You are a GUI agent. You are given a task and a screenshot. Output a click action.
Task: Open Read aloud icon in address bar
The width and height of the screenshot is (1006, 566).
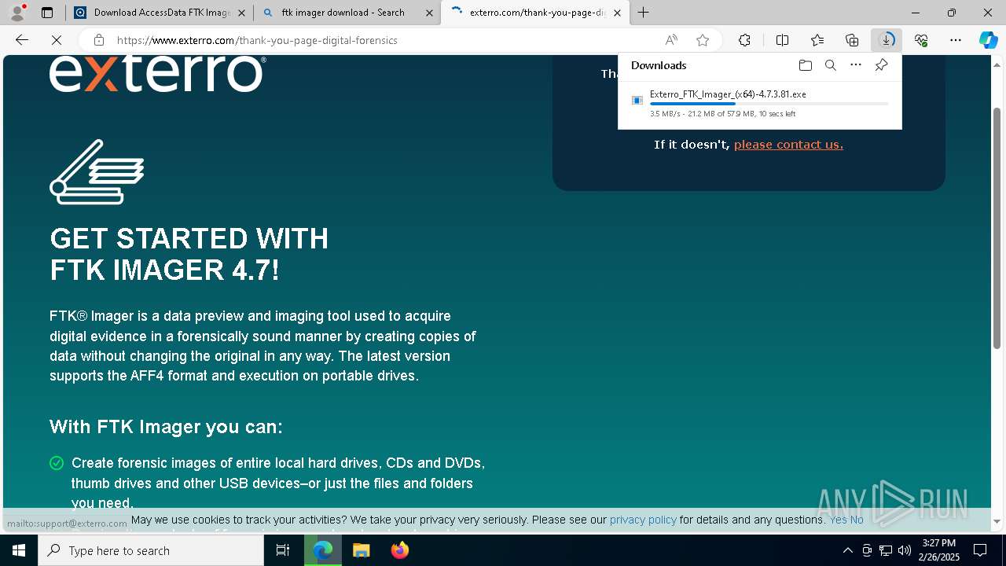tap(671, 40)
